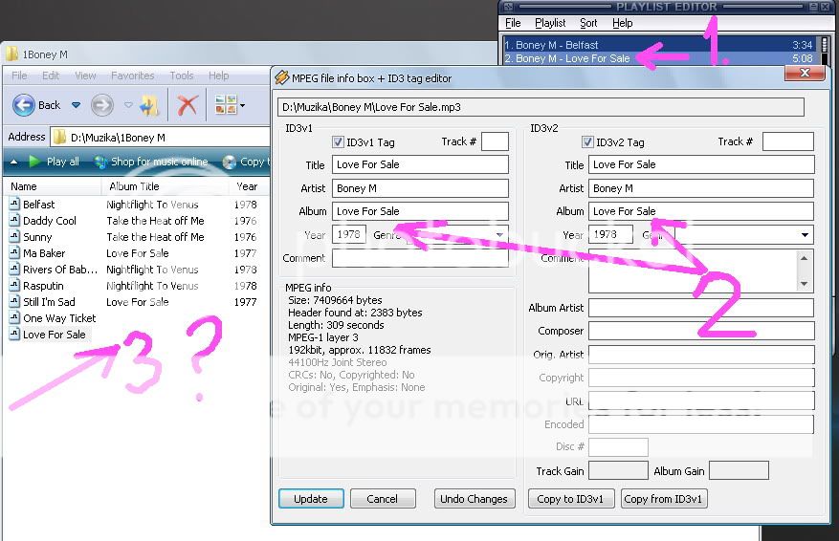Click the music file icon beside Belfast
The width and height of the screenshot is (839, 541).
14,205
